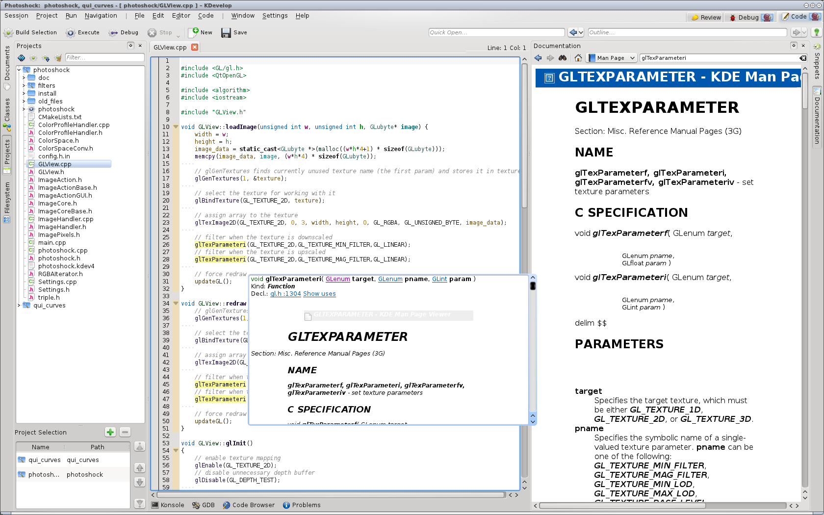The height and width of the screenshot is (515, 824).
Task: Fold the loadImage function at line 10
Action: tap(176, 127)
